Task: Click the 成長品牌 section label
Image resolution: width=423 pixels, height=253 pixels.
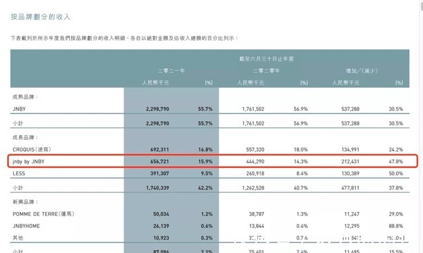Action: click(x=25, y=138)
